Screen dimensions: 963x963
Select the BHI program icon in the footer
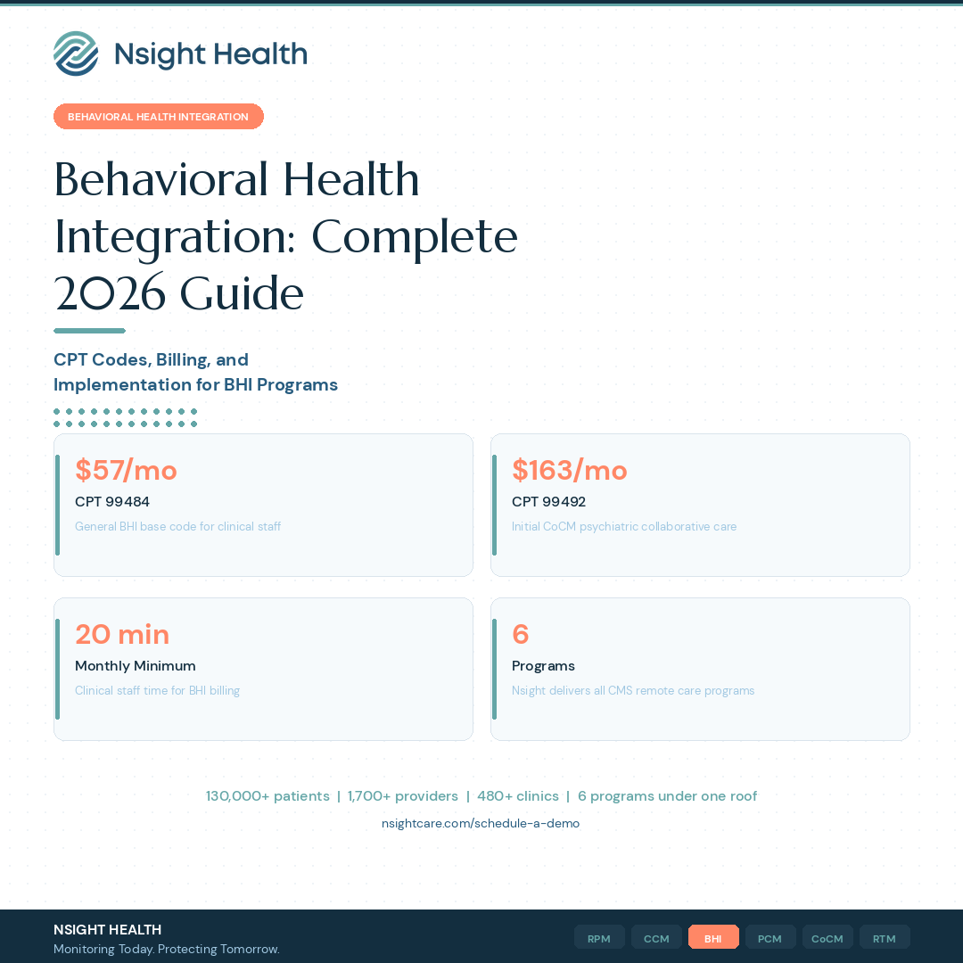713,937
